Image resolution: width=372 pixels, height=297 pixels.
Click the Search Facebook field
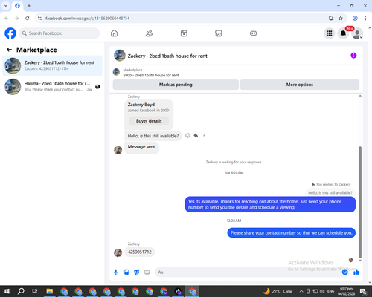click(x=60, y=33)
